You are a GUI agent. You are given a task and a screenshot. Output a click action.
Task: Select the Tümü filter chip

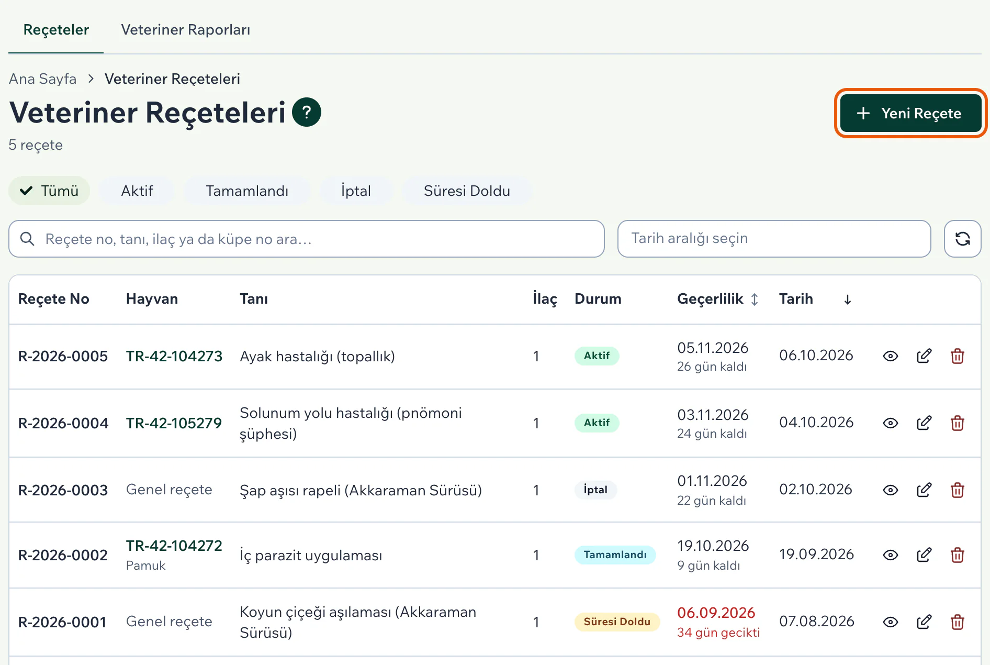[x=49, y=191]
